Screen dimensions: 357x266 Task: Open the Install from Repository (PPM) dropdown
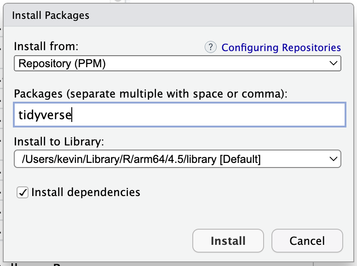coord(178,64)
